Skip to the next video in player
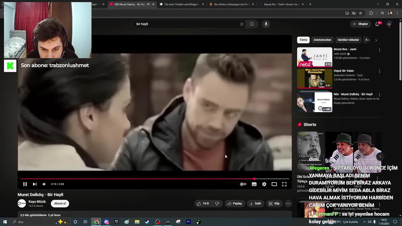The image size is (402, 226). 35,184
